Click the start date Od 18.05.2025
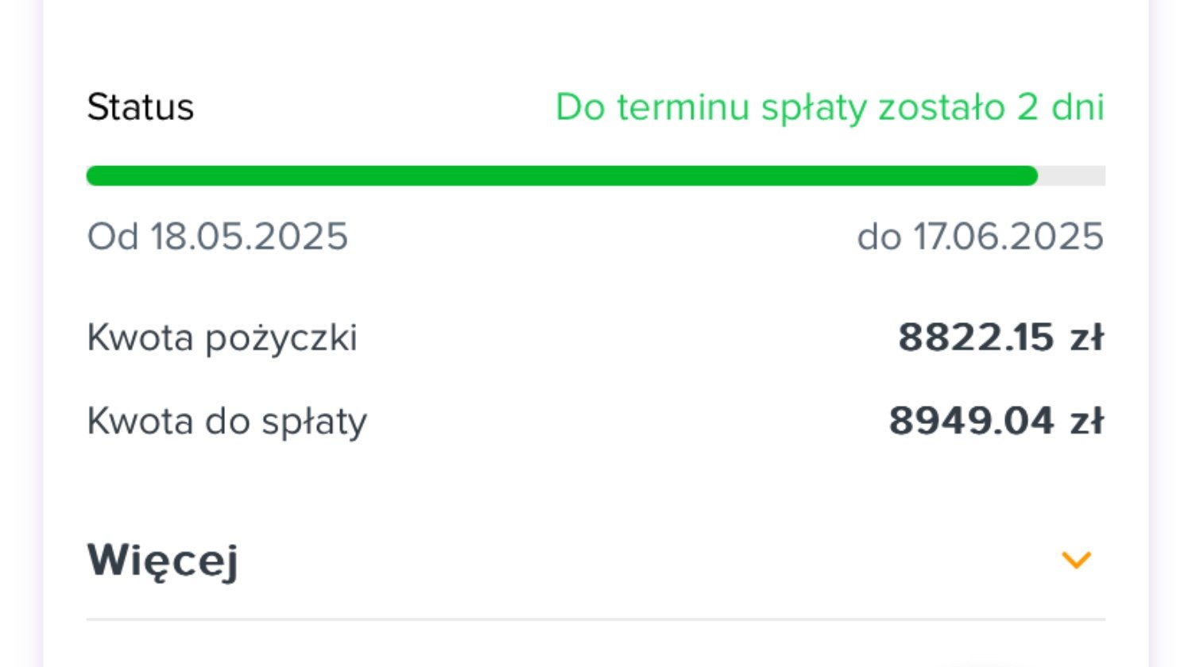Viewport: 1192px width, 667px height. click(x=217, y=237)
